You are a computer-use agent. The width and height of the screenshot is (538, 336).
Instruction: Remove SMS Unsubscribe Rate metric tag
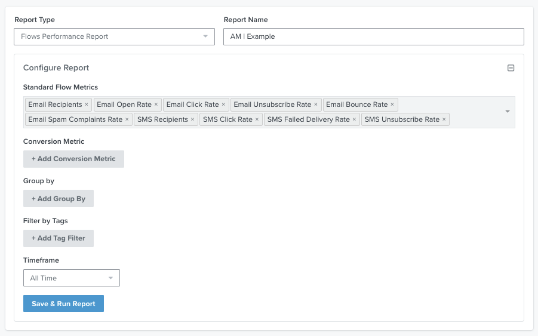pyautogui.click(x=444, y=119)
